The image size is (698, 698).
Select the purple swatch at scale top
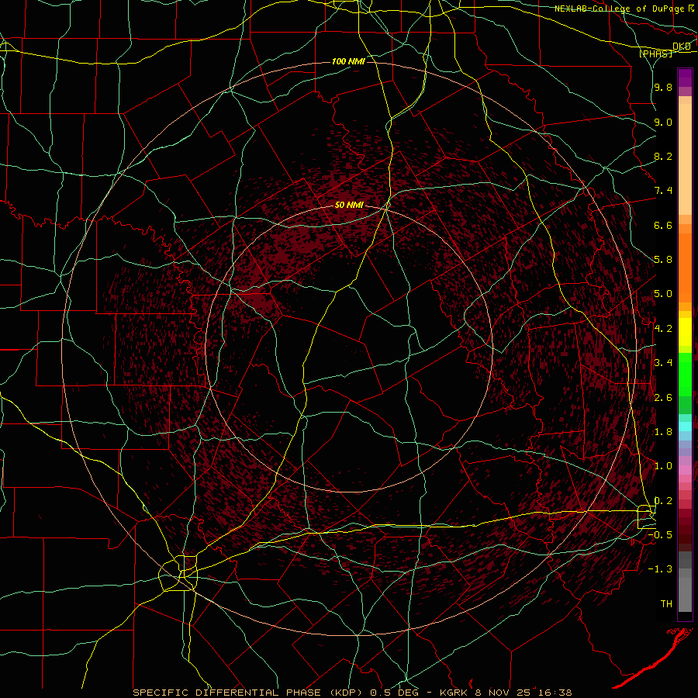685,78
